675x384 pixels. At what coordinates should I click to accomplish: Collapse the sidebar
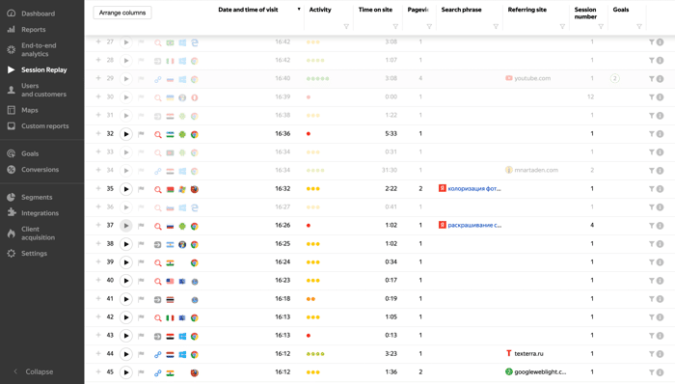click(x=34, y=371)
